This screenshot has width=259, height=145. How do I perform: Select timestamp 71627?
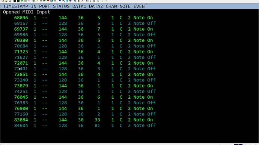tap(21, 58)
